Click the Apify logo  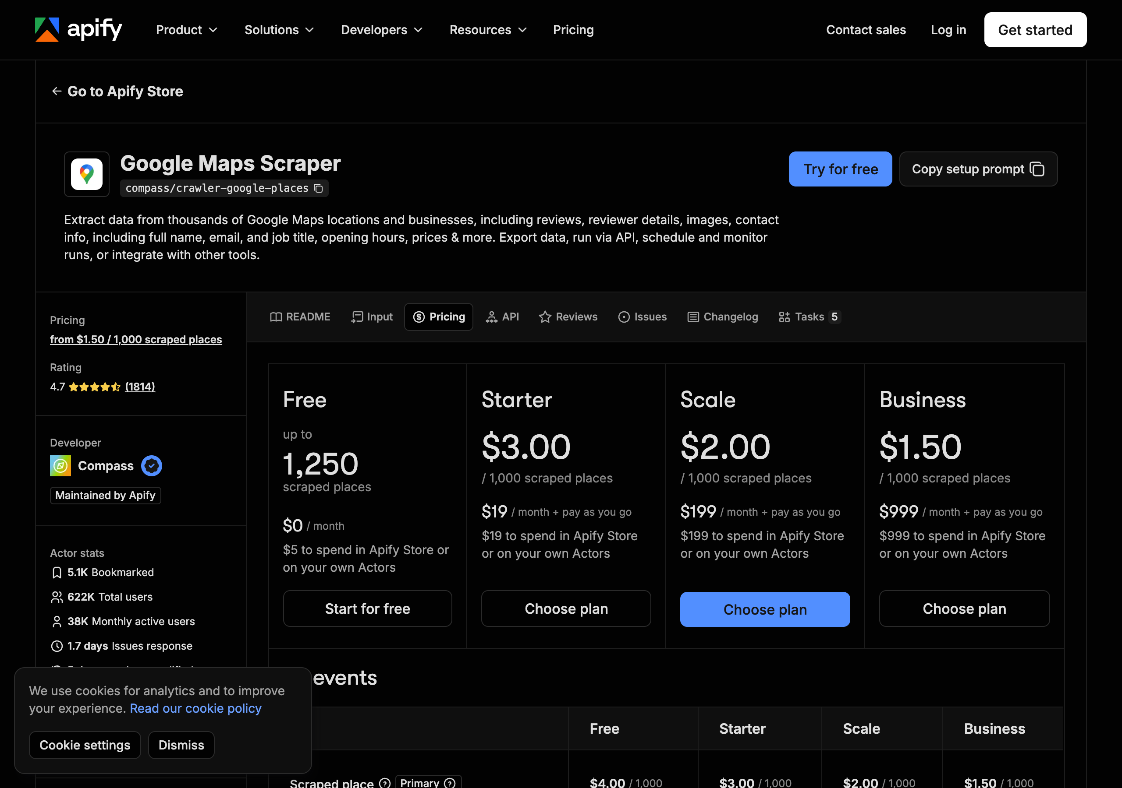point(78,30)
